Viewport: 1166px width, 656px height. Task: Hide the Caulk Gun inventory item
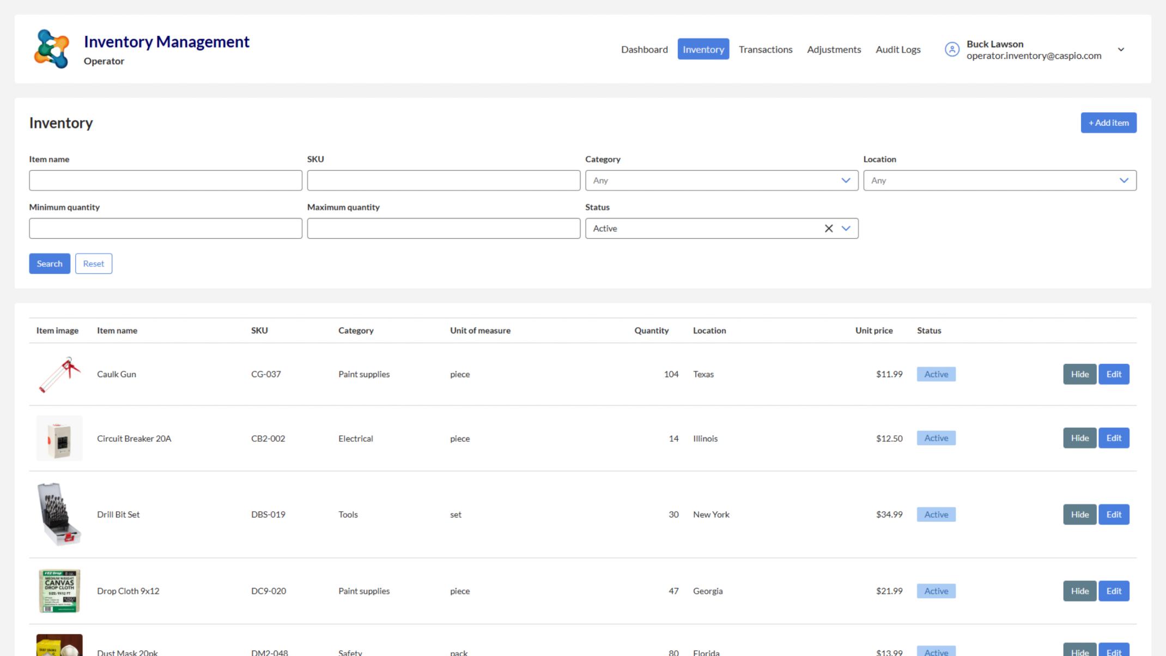tap(1079, 374)
